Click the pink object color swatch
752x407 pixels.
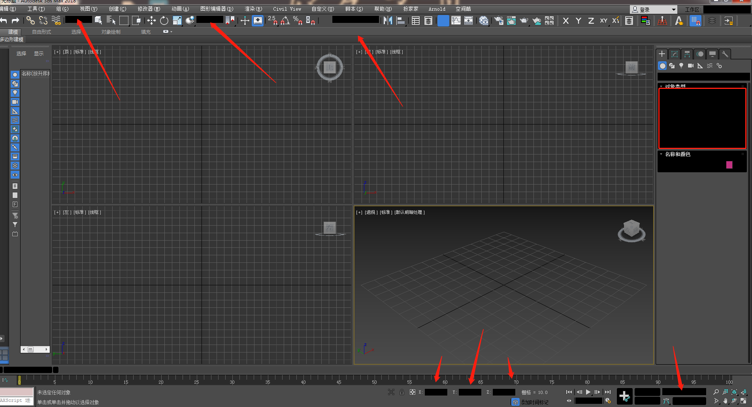click(x=729, y=165)
